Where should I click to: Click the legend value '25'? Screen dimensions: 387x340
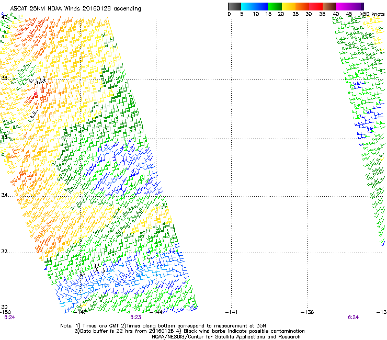pos(295,14)
